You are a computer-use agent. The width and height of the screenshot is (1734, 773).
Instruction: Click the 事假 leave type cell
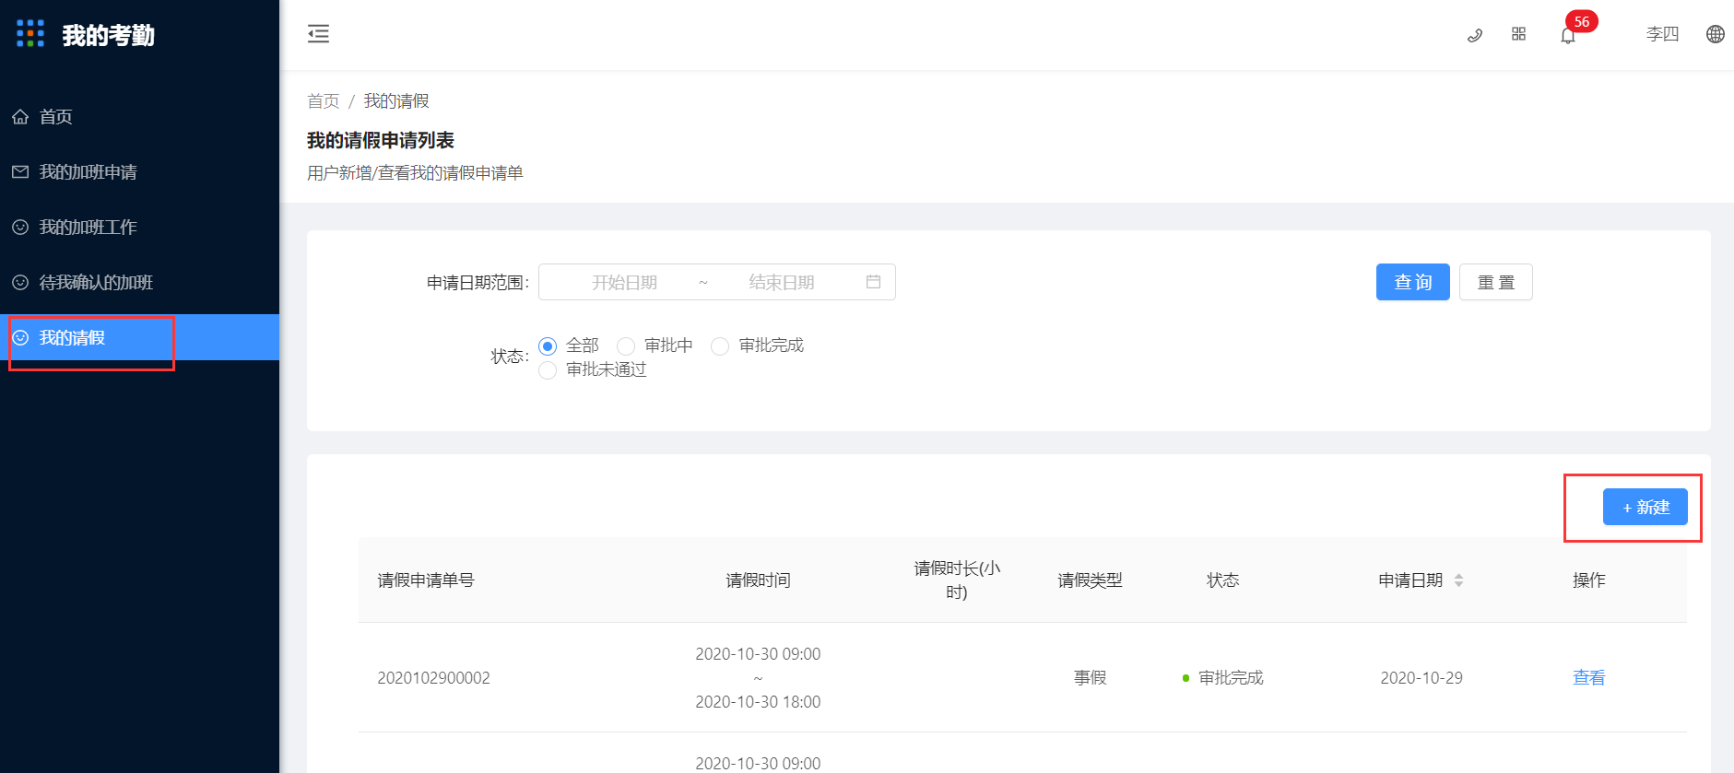click(1091, 678)
